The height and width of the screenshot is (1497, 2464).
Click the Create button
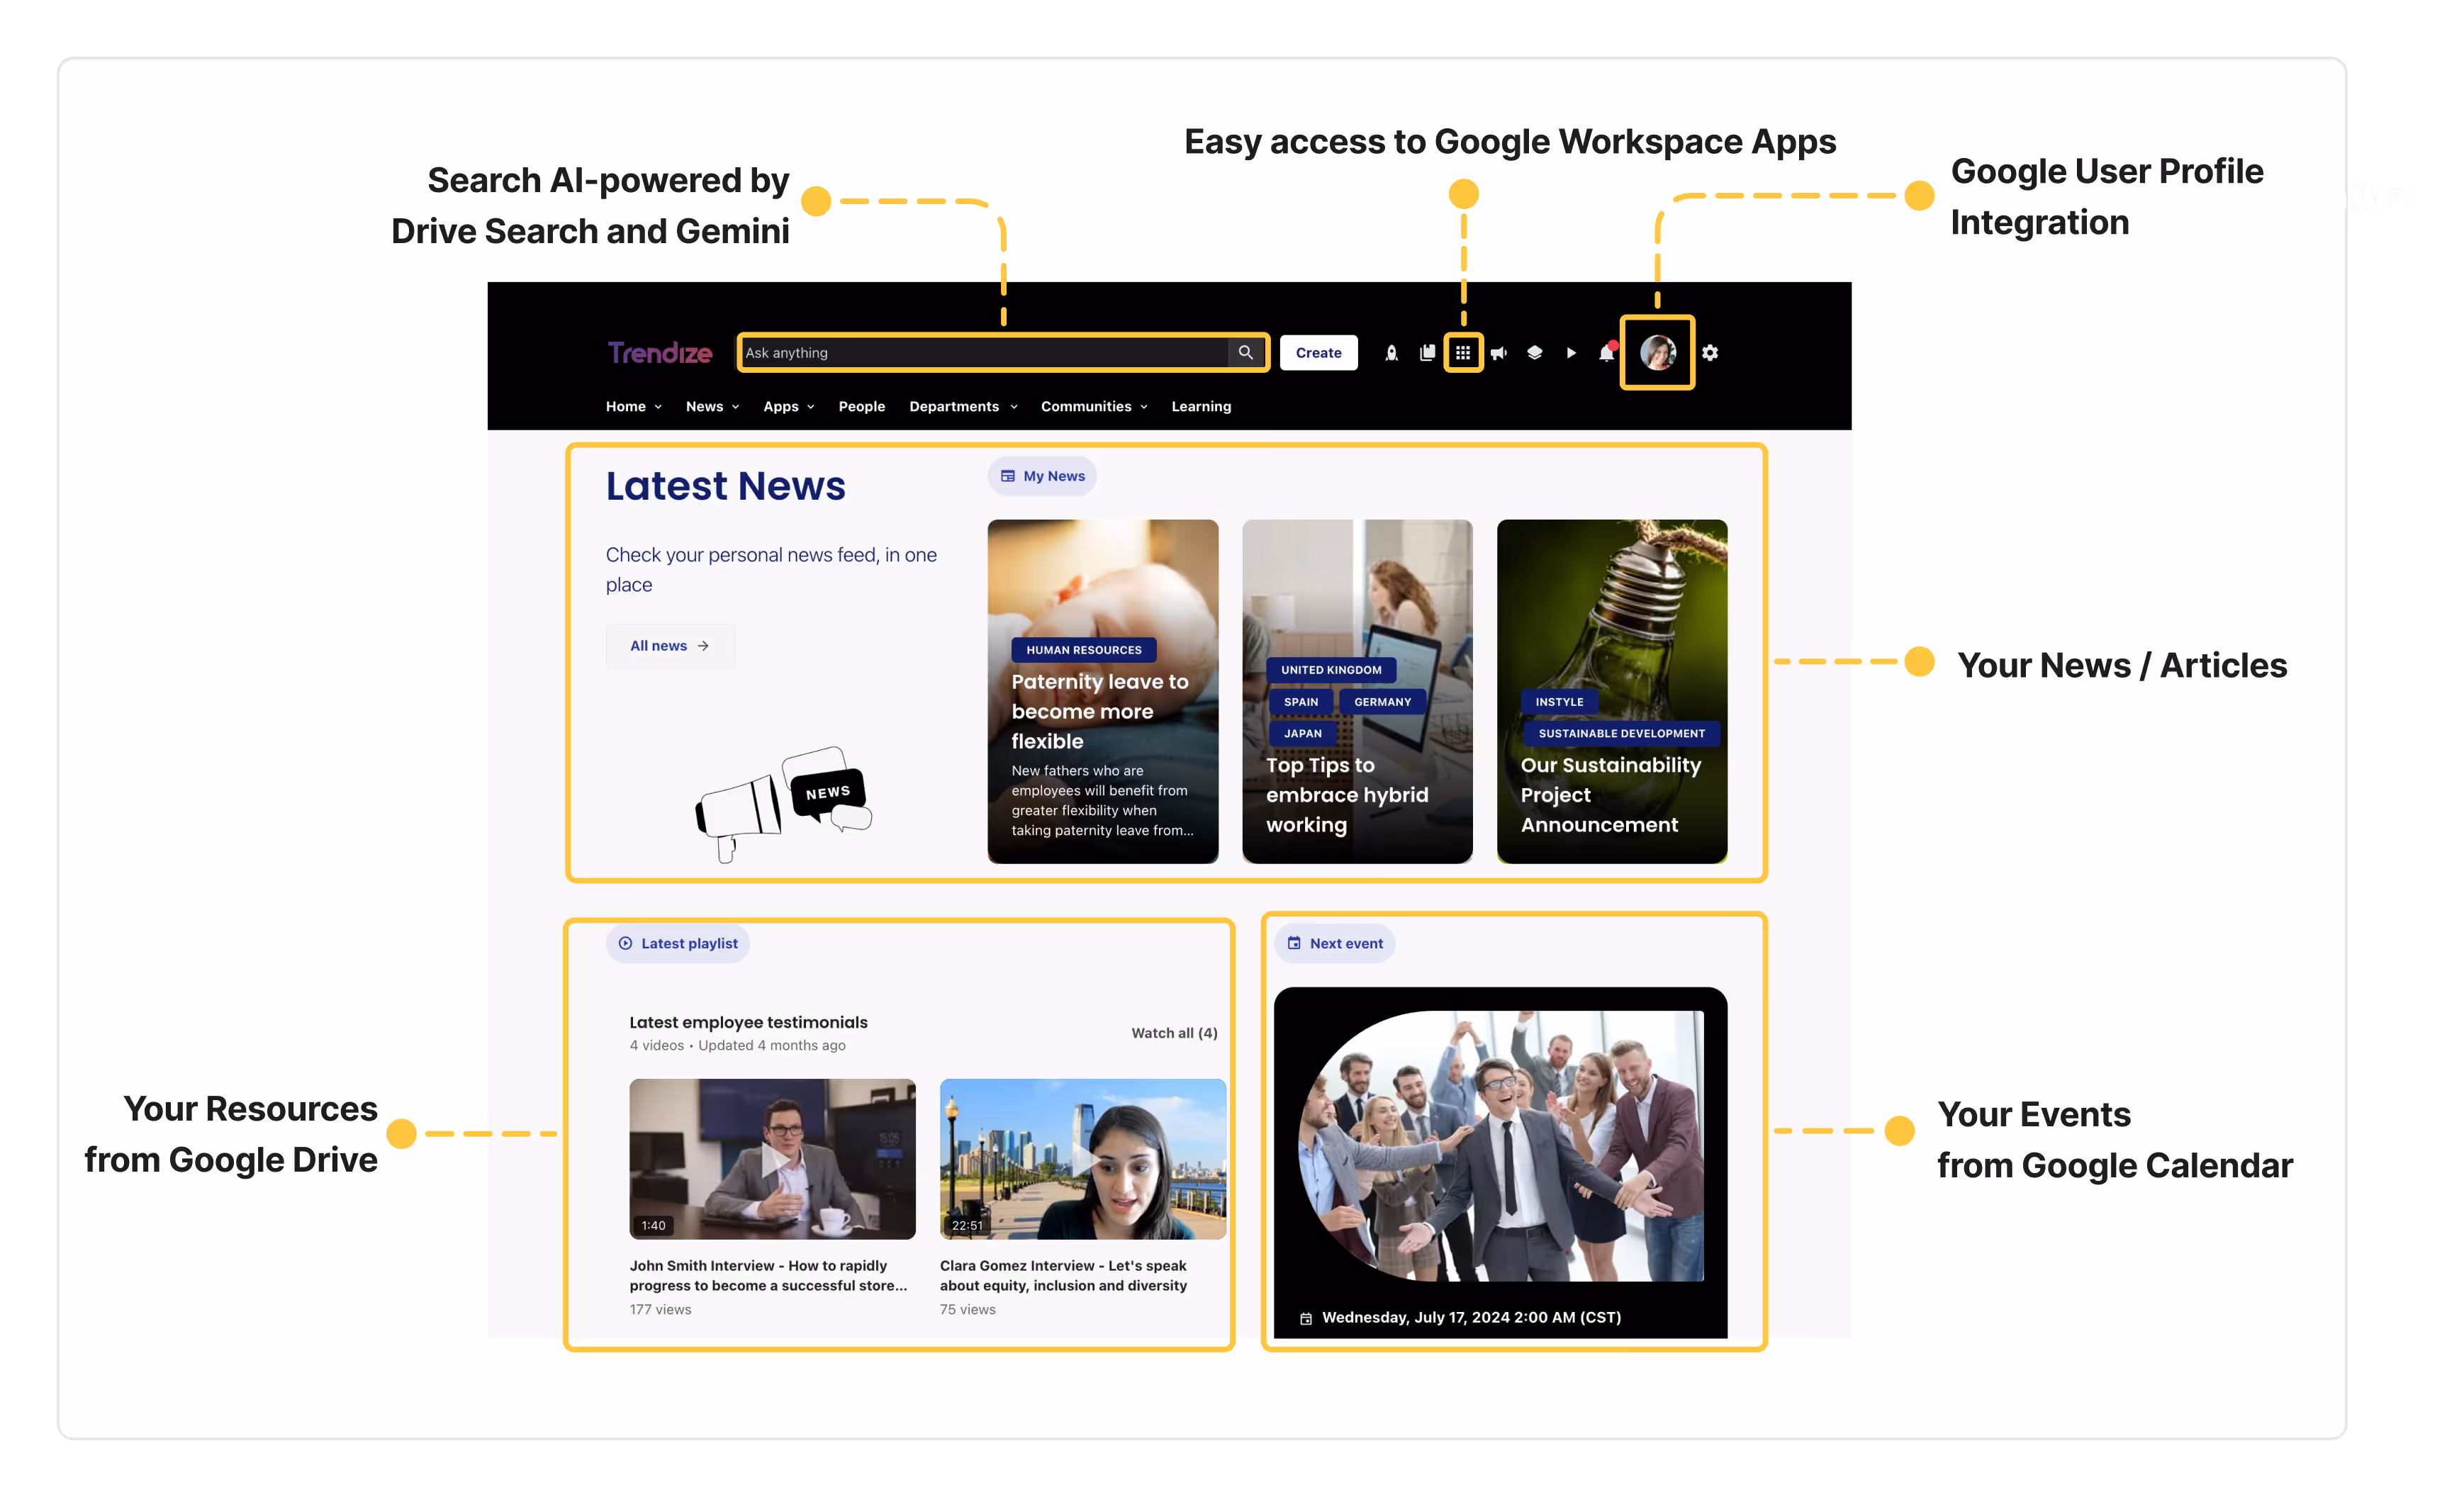(x=1318, y=353)
